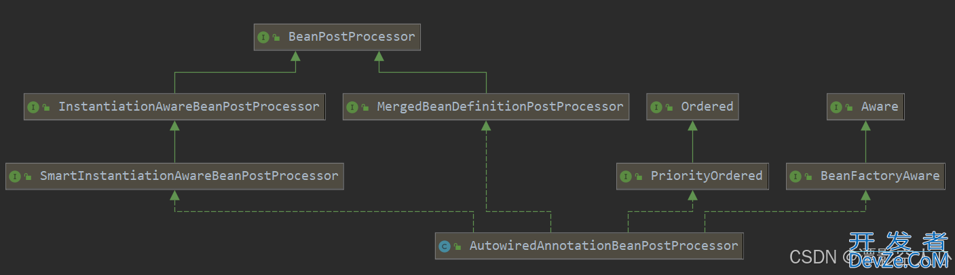Click interface icon of MergedBeanDefinitionPostProcessor
Viewport: 955px width, 275px height.
tap(352, 107)
